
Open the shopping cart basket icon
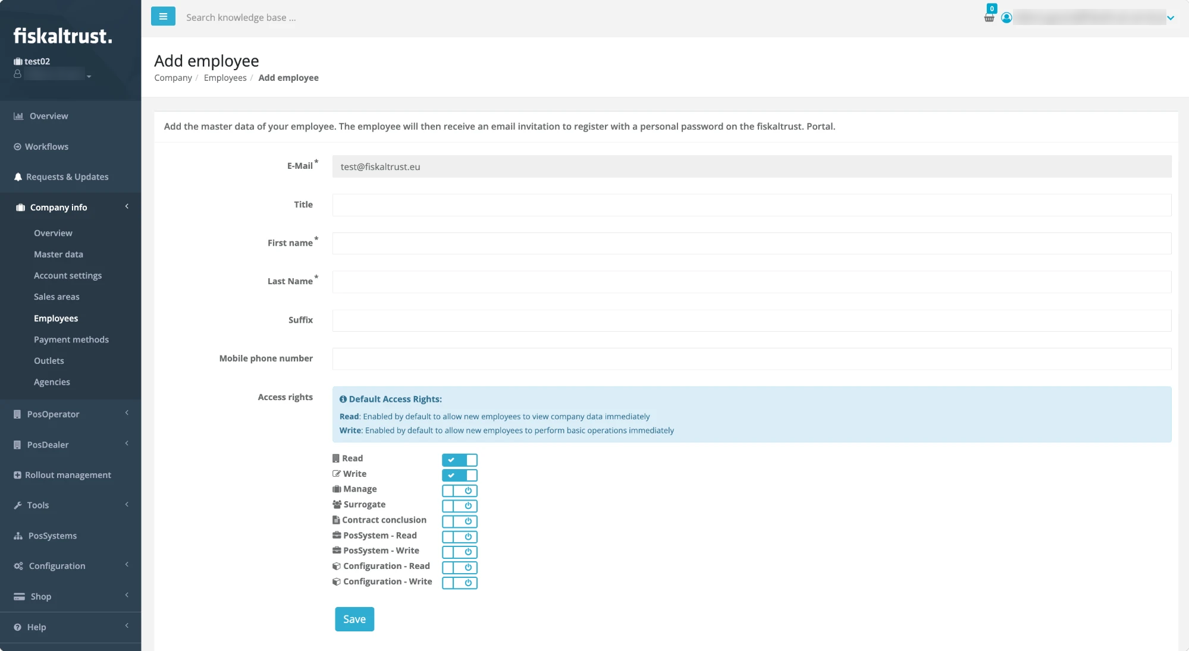(x=989, y=18)
